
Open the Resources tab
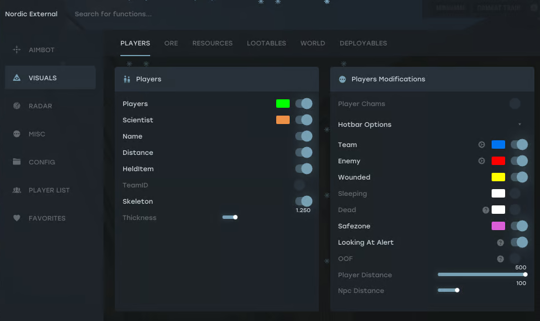pos(213,43)
